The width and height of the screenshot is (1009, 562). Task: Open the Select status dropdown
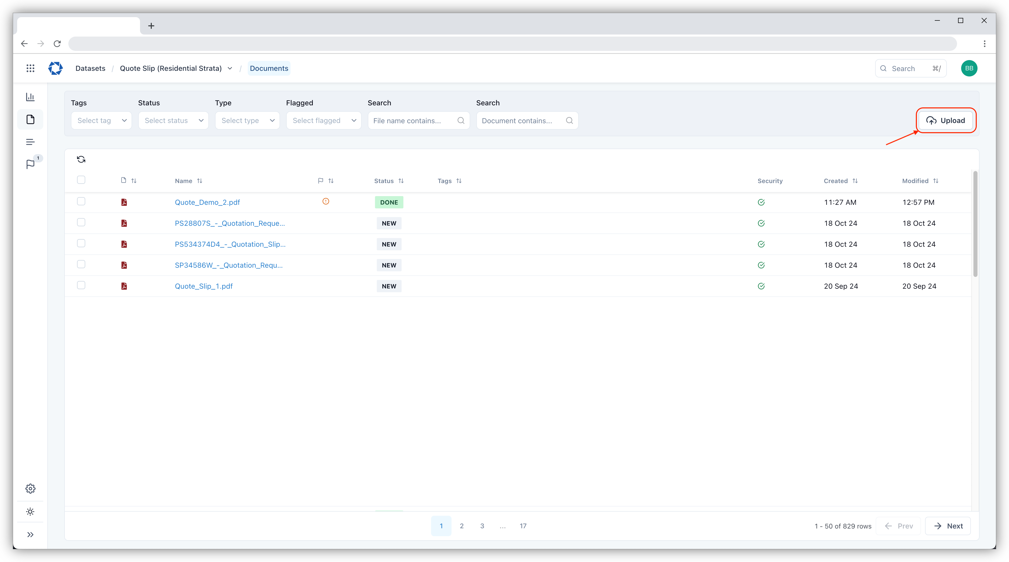click(x=173, y=120)
